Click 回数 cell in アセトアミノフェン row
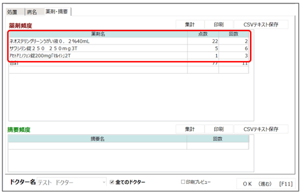Screen dimensions: 303x194 pos(234,56)
